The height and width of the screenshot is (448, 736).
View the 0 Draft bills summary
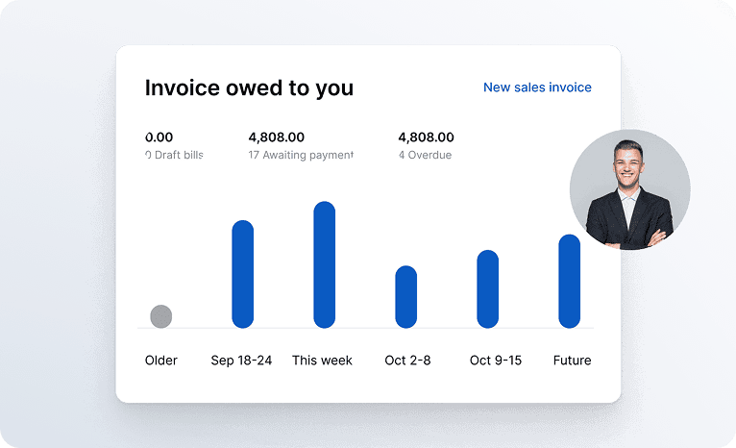174,145
